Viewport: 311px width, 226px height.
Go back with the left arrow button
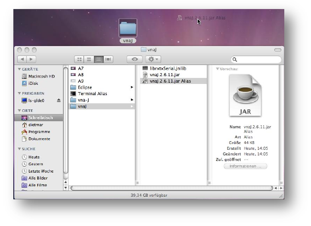pos(22,59)
